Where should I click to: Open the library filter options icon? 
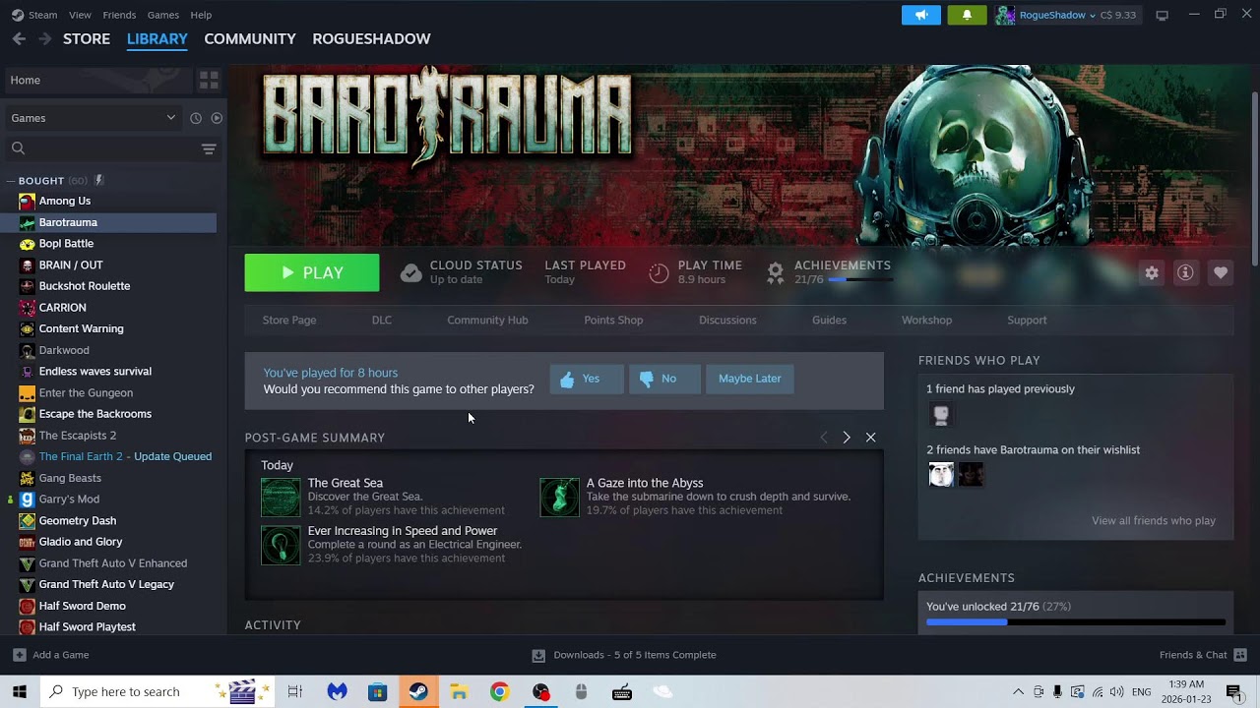click(x=209, y=148)
